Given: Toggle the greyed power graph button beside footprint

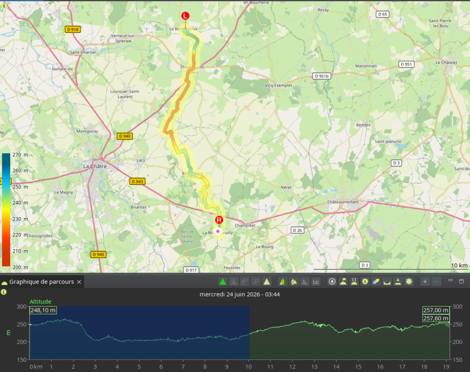Looking at the screenshot, I should point(256,282).
